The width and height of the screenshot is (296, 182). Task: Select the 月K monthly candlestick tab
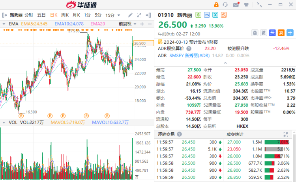pos(76,15)
